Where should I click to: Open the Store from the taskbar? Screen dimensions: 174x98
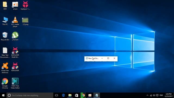pyautogui.click(x=77, y=95)
